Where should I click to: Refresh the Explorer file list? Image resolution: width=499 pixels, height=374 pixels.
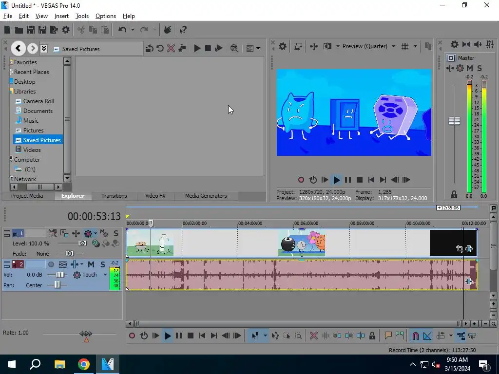click(160, 48)
